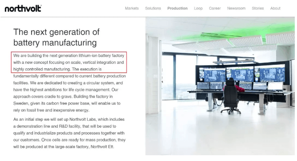Click the Northvolt logo

pos(23,8)
